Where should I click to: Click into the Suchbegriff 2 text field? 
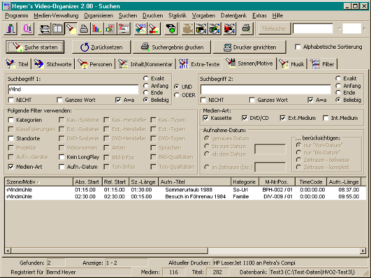pos(266,90)
